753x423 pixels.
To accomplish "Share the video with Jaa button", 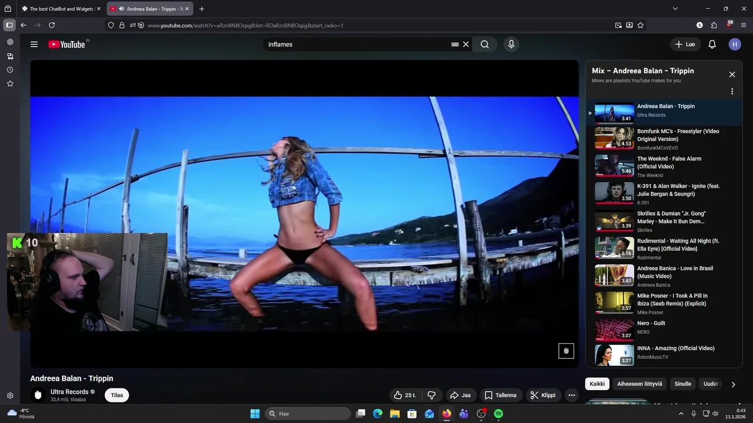I will point(460,395).
